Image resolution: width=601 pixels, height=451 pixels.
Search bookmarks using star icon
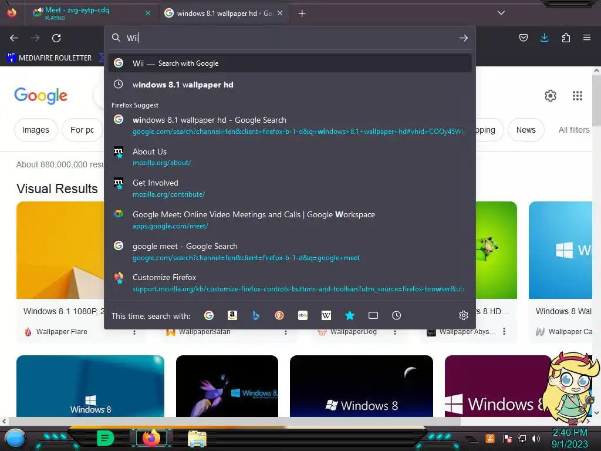(x=350, y=315)
